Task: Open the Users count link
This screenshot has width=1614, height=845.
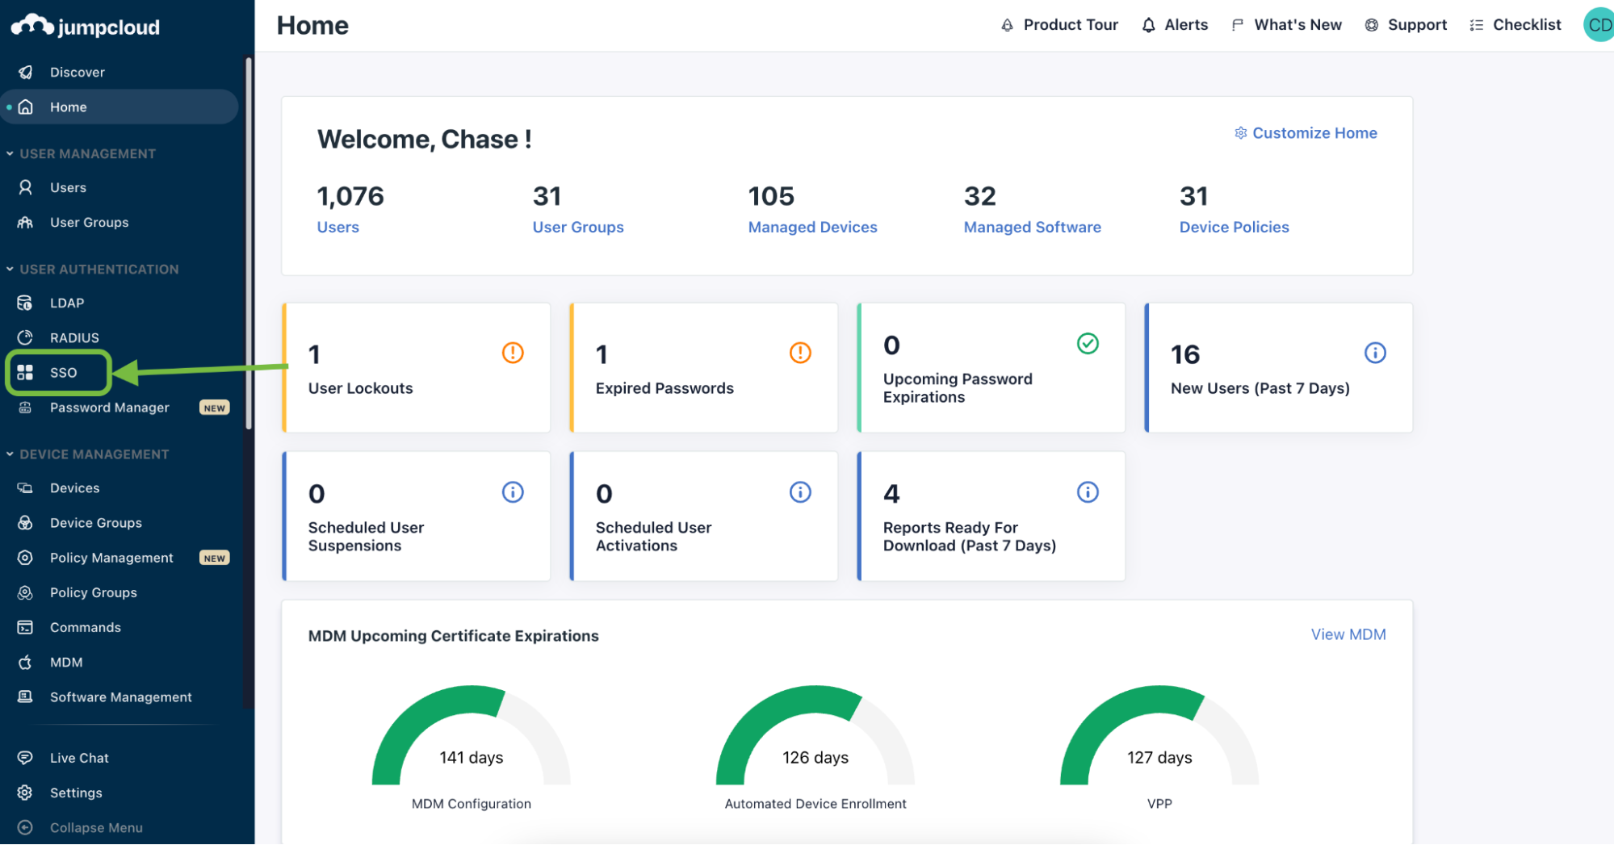Action: coord(337,227)
